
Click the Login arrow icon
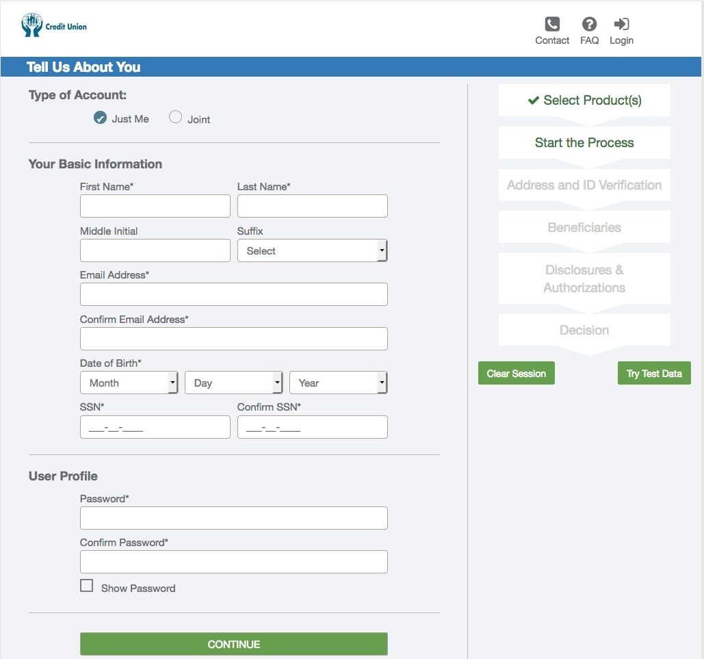[x=621, y=25]
